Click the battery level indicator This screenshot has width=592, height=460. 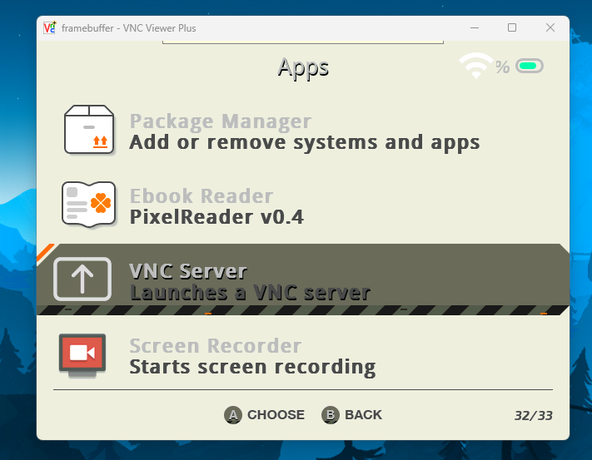coord(530,66)
